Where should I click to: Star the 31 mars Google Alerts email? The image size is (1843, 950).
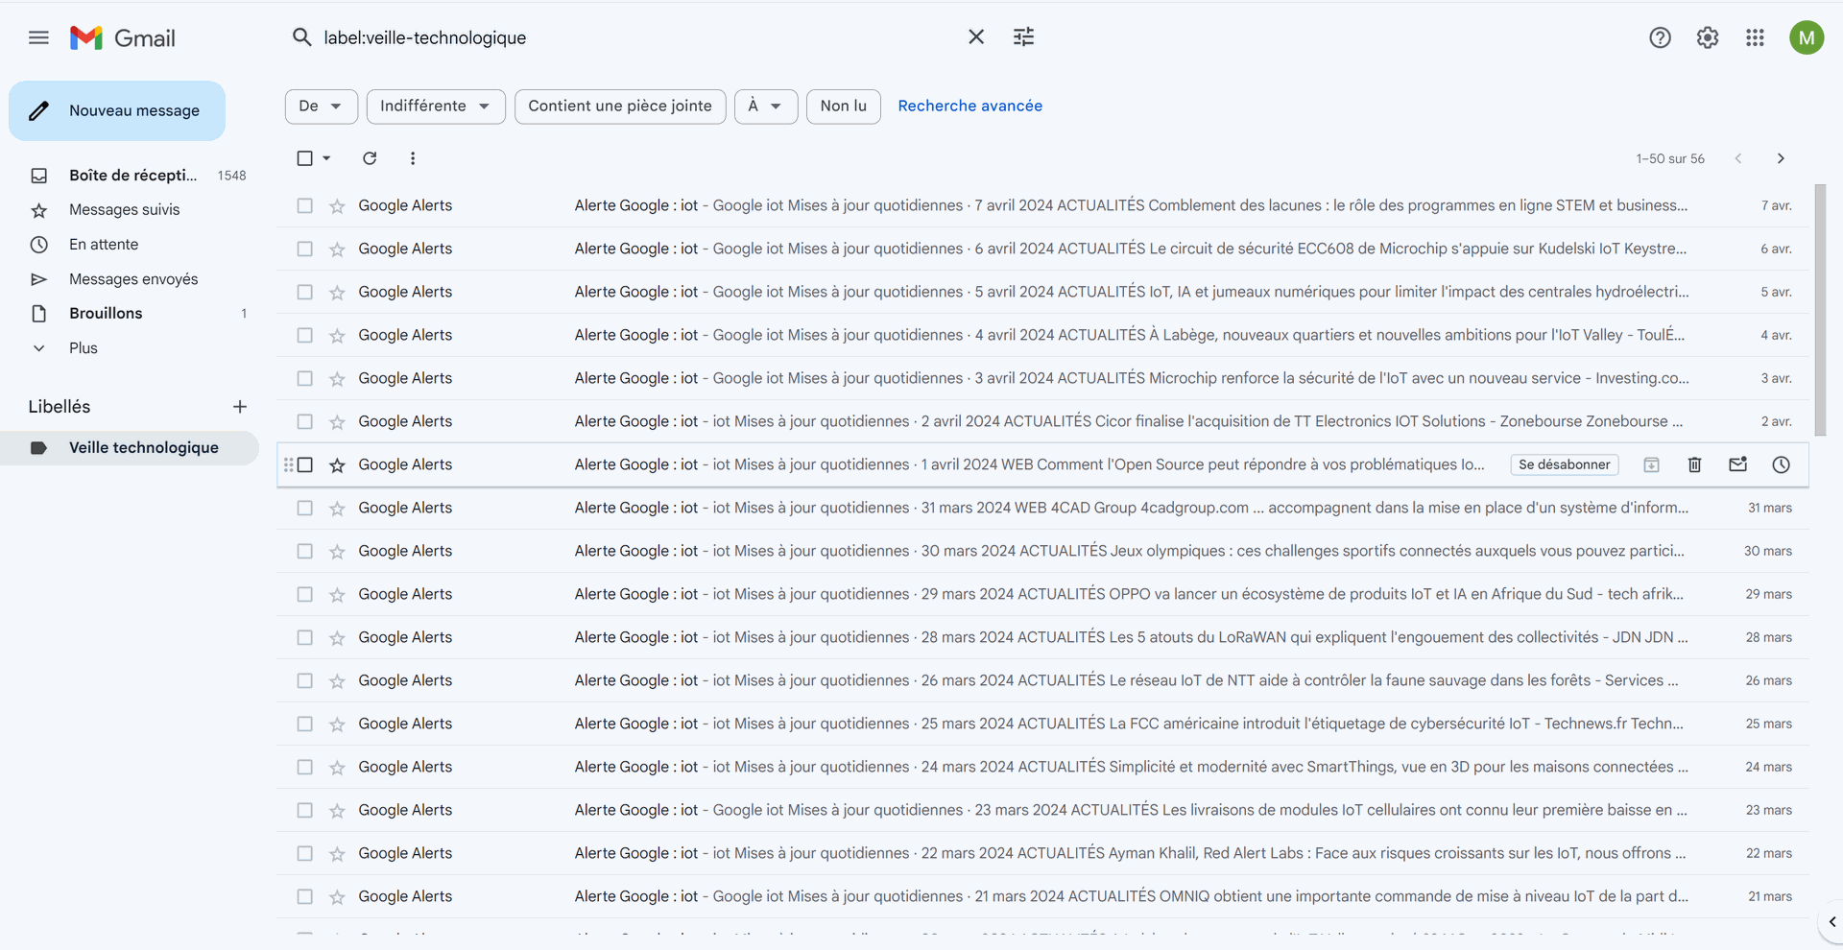(x=337, y=509)
